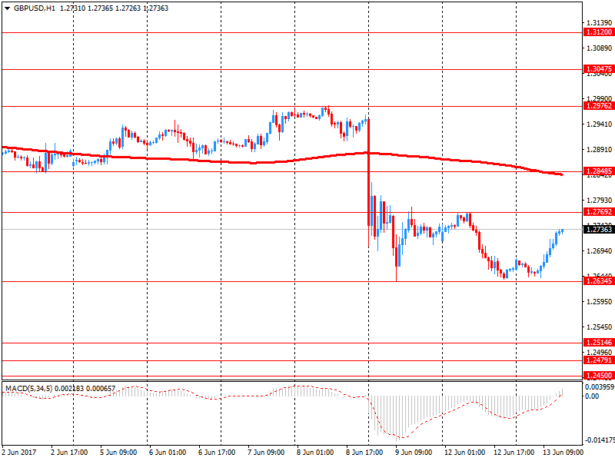This screenshot has width=615, height=461.
Task: Click the 9 Jun 09:00 time axis label
Action: pyautogui.click(x=414, y=452)
